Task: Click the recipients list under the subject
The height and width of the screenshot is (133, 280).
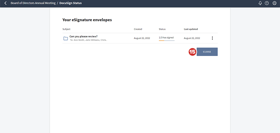Action: coord(89,40)
